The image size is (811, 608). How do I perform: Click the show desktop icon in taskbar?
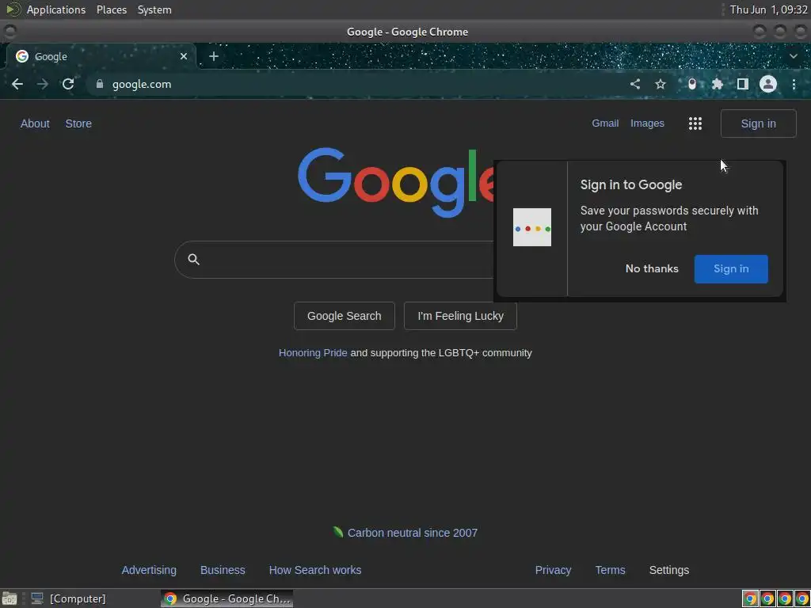[x=10, y=598]
